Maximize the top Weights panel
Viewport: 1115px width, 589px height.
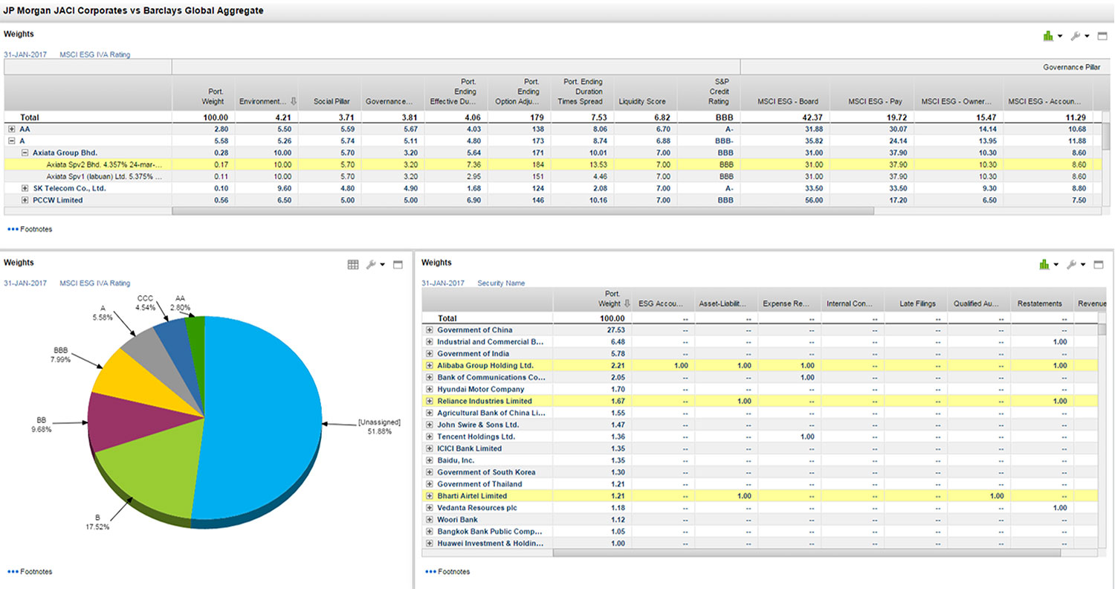(x=1102, y=36)
